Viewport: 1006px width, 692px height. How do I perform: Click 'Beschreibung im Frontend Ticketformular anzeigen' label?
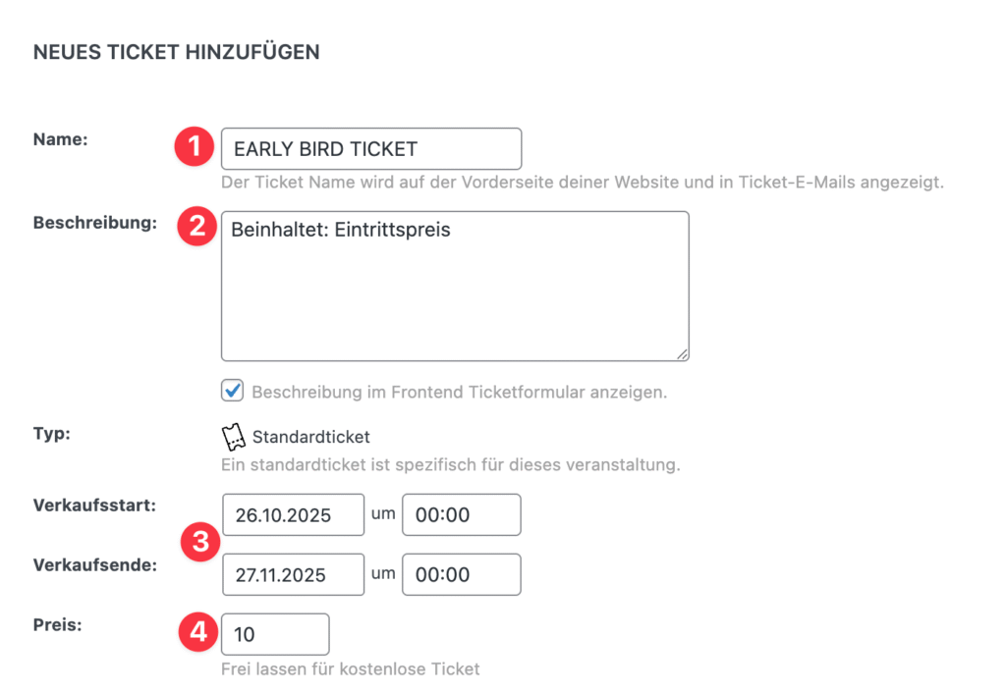[459, 392]
